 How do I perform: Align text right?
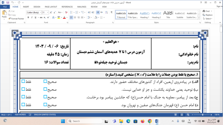78,17
